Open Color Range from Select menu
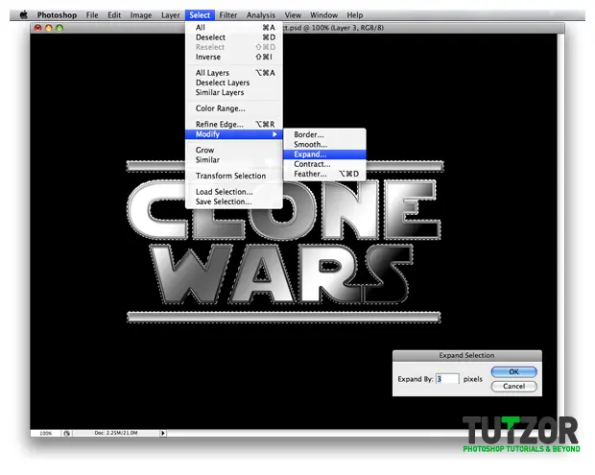 [x=234, y=108]
